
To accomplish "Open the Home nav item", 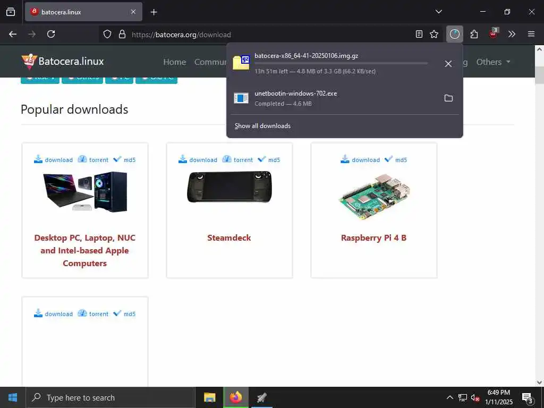I will pyautogui.click(x=174, y=62).
